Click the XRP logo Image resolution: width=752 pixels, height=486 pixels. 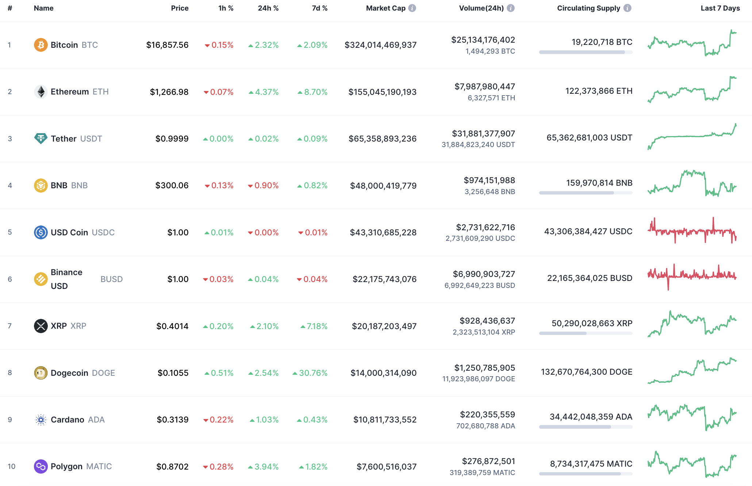coord(41,326)
